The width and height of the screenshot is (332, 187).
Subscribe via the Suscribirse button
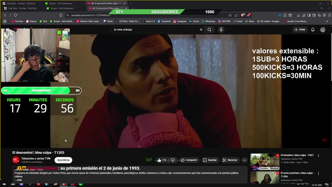[63, 160]
